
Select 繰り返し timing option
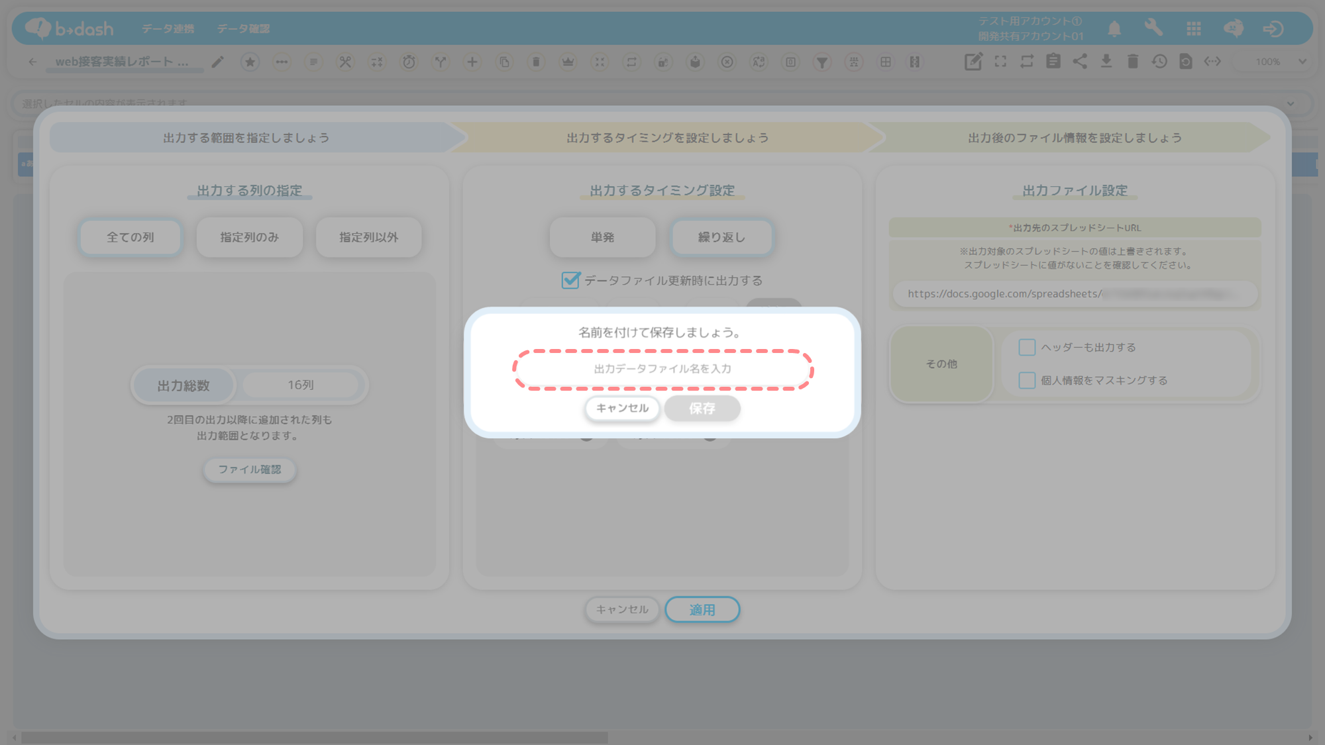(722, 237)
